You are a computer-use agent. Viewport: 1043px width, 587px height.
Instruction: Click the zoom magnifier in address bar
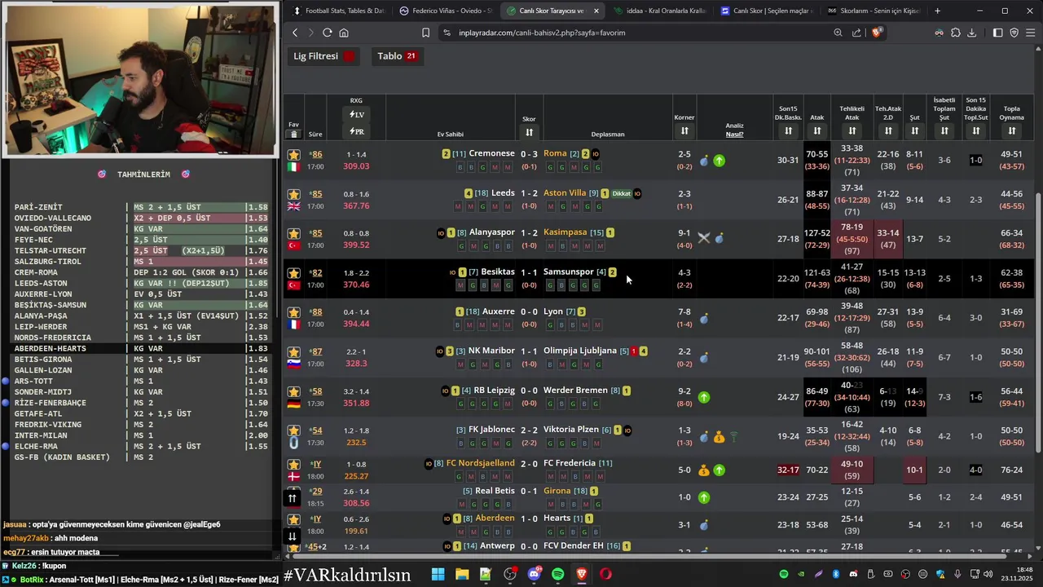click(x=838, y=33)
